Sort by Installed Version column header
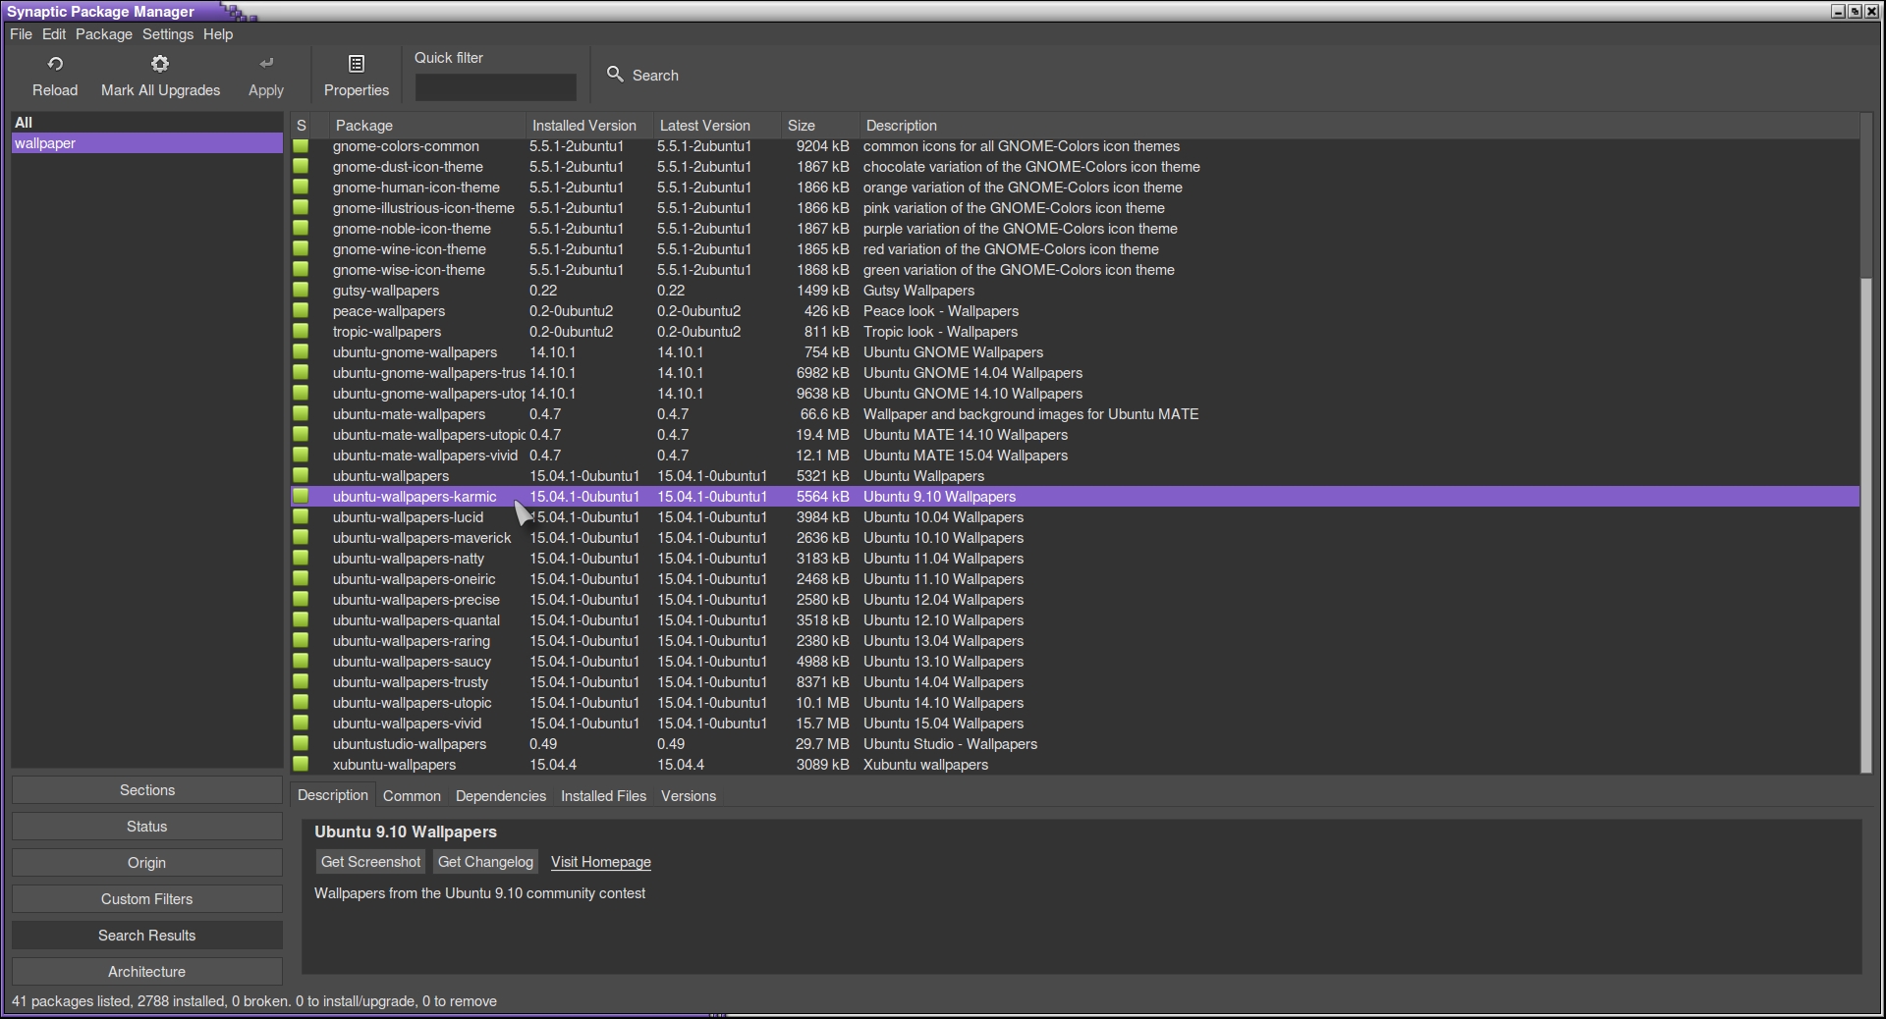 (x=583, y=126)
